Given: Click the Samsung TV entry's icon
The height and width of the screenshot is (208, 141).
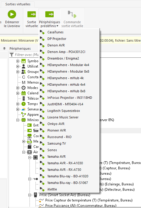Looking at the screenshot, I should [x=42, y=143].
